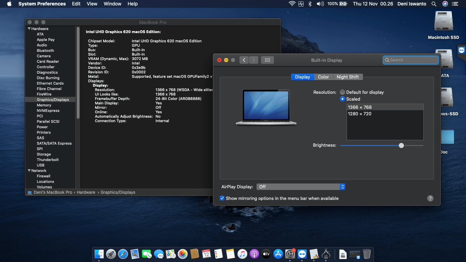Viewport: 466px width, 262px height.
Task: Open Notes from the dock
Action: point(230,254)
